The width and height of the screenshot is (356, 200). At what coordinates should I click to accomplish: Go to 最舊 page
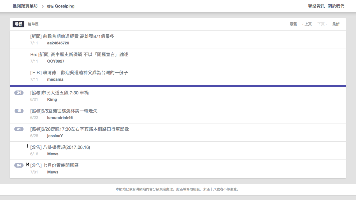tap(293, 24)
